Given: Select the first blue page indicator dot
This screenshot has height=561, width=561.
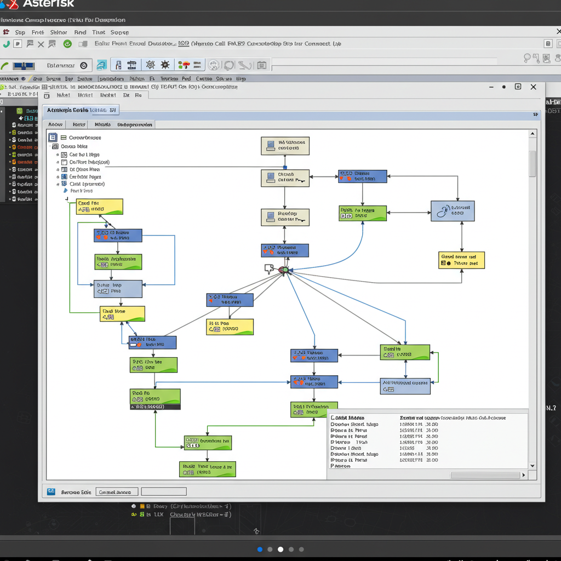Looking at the screenshot, I should pyautogui.click(x=260, y=549).
